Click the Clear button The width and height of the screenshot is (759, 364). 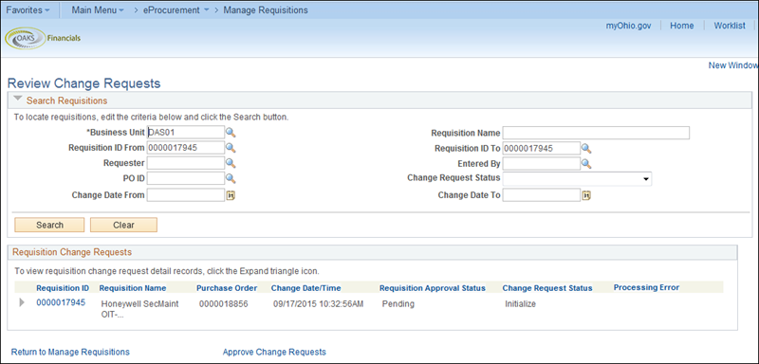click(123, 225)
